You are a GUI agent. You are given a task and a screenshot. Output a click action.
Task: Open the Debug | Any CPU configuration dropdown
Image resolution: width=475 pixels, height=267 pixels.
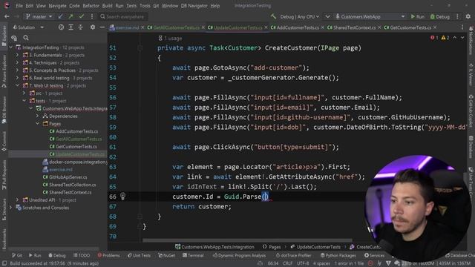tap(299, 16)
